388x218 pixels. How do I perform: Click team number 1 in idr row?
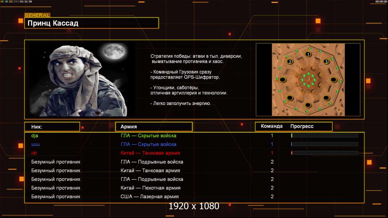coord(272,153)
